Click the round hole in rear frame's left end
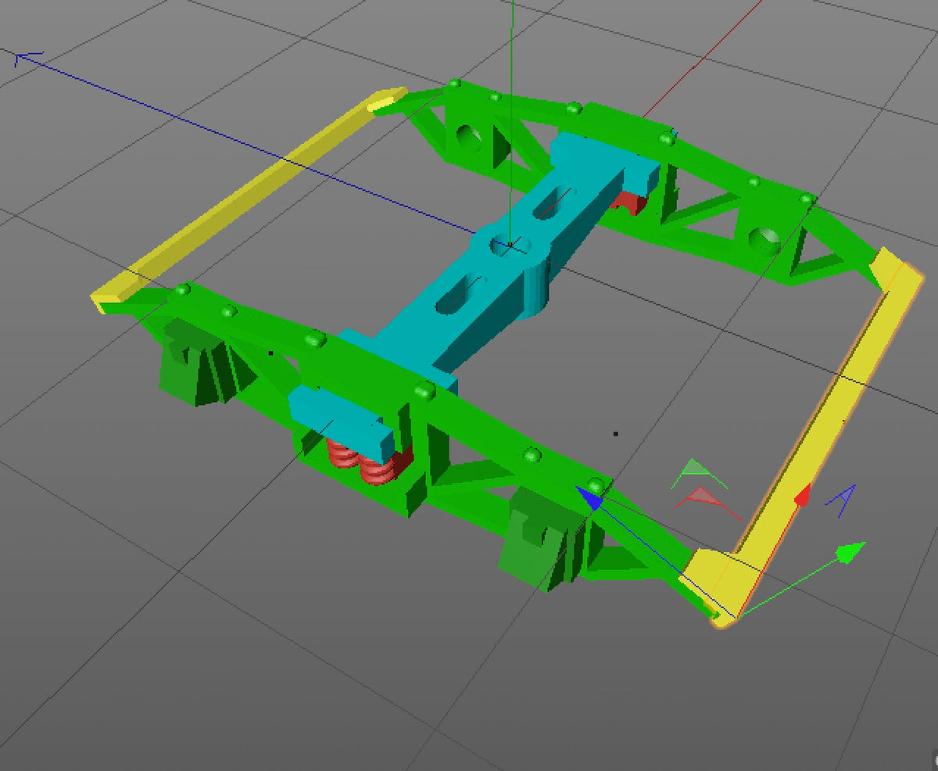The image size is (938, 771). coord(471,137)
